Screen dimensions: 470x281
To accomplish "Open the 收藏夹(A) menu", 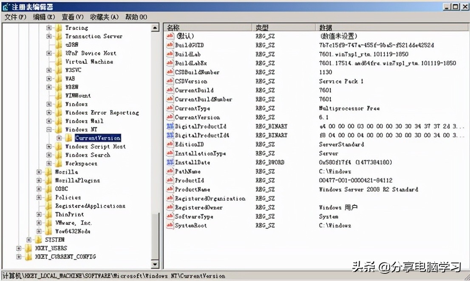I will click(104, 17).
